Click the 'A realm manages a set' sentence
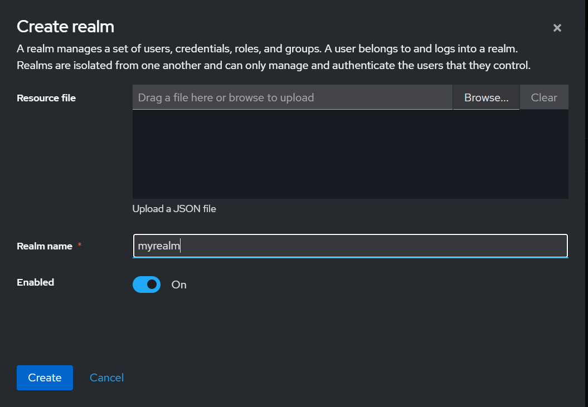 tap(268, 49)
